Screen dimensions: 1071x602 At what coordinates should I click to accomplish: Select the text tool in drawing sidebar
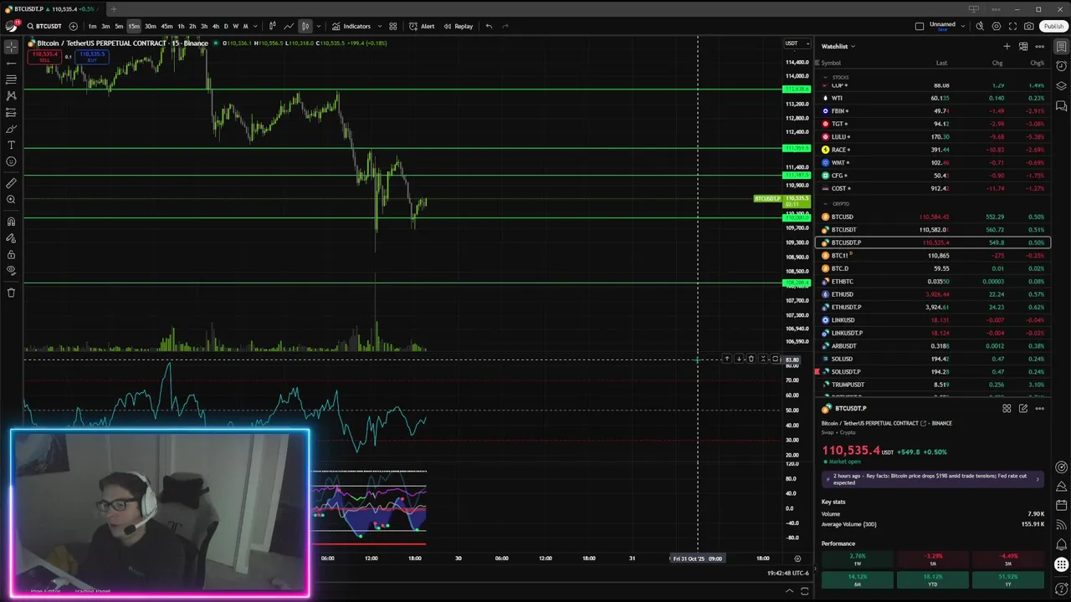11,145
